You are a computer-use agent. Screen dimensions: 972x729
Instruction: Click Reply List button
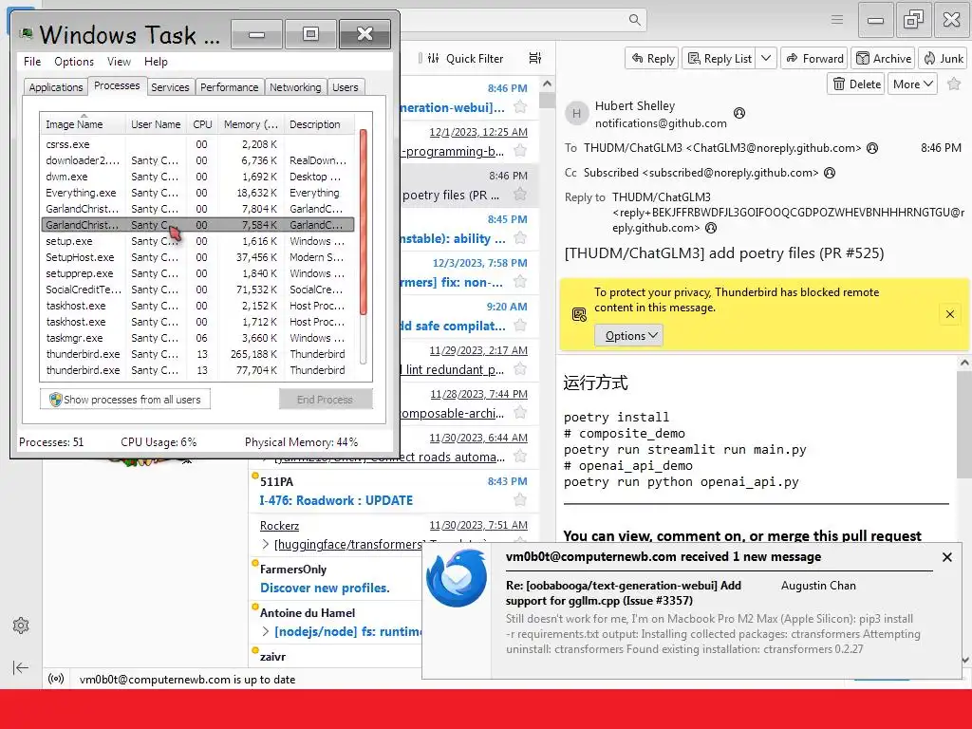pyautogui.click(x=720, y=58)
